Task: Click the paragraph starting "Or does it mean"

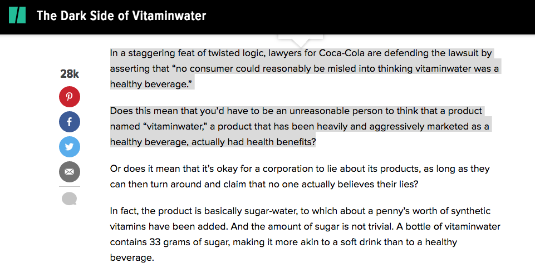Action: (x=300, y=177)
